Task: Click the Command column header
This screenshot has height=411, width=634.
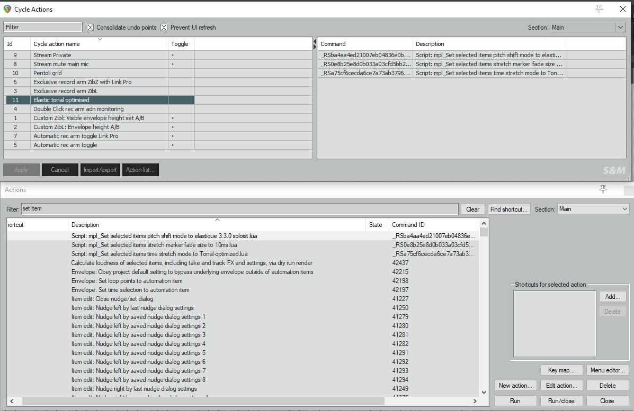Action: (x=365, y=43)
